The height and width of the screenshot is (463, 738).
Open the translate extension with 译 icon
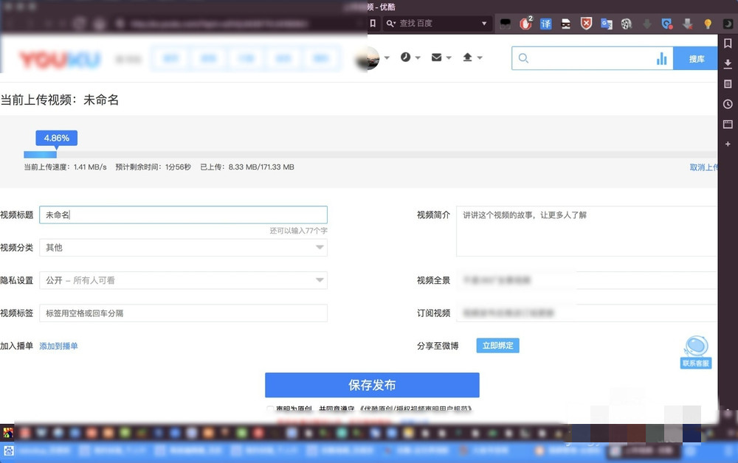click(x=545, y=24)
